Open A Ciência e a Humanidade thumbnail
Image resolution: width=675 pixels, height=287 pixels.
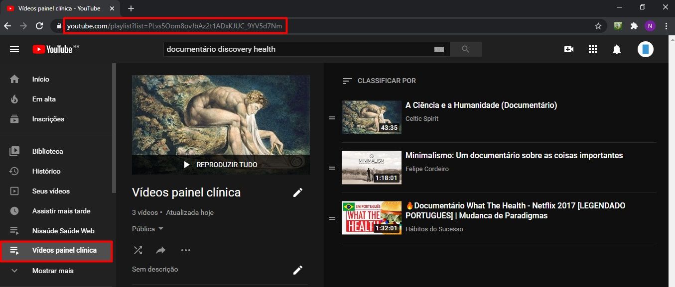[x=372, y=117]
